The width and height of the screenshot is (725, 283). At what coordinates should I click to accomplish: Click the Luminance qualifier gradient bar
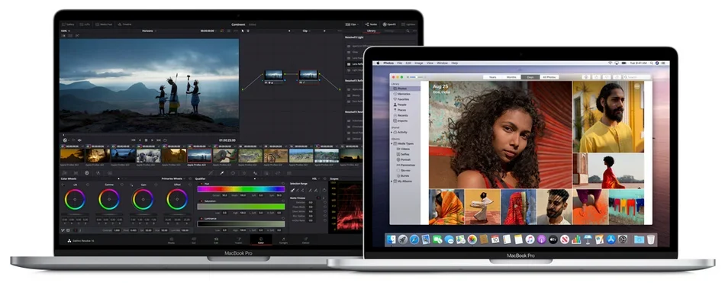(x=241, y=224)
